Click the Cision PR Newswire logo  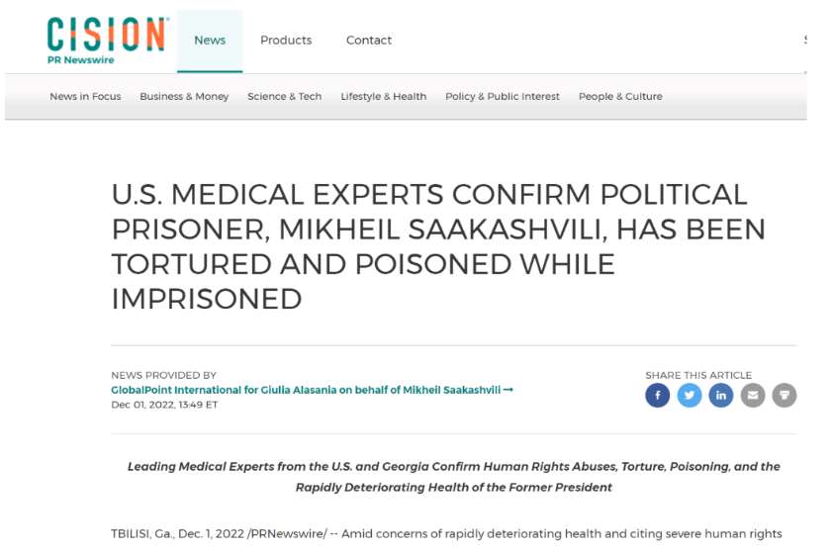pyautogui.click(x=108, y=41)
